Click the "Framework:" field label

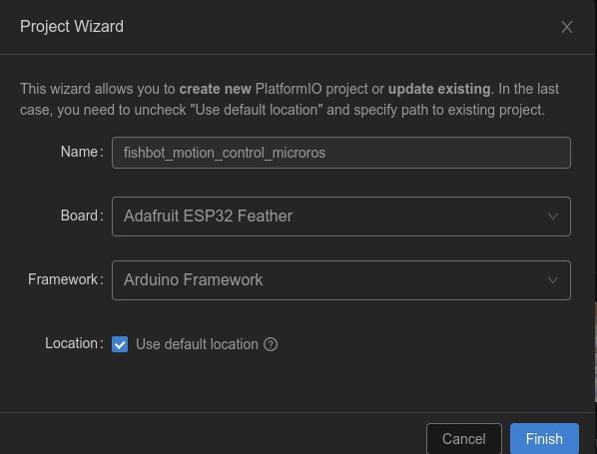[x=66, y=279]
